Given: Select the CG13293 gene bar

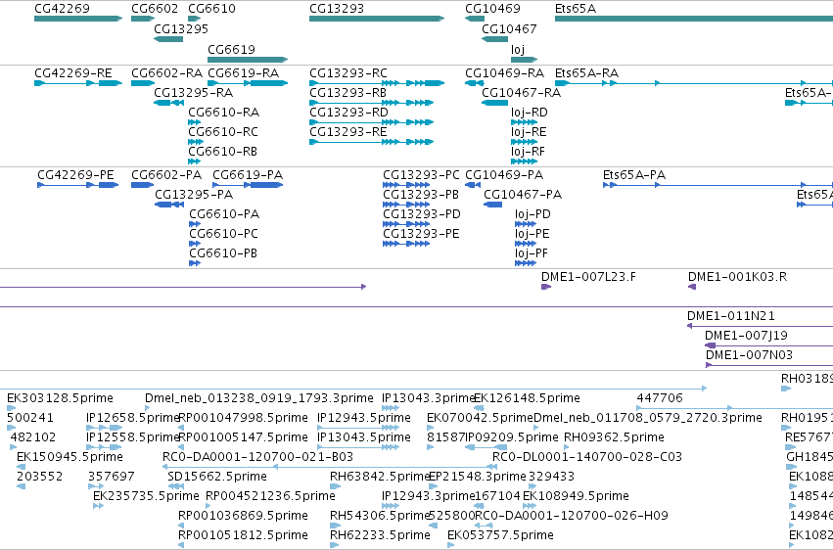Looking at the screenshot, I should point(377,19).
